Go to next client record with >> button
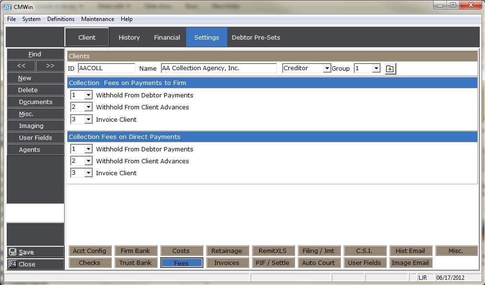 point(50,66)
